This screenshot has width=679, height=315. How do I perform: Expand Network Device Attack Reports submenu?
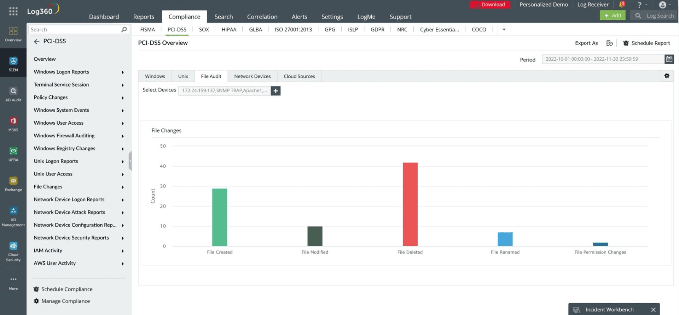pos(123,213)
